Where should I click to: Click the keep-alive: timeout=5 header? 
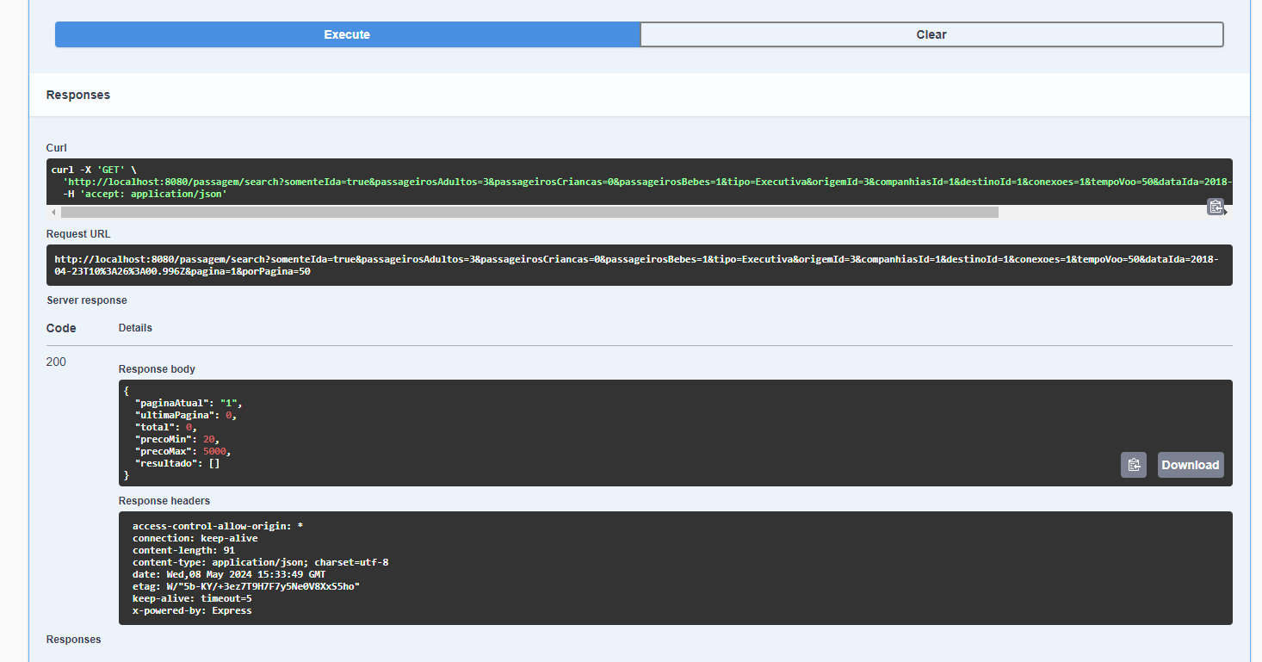(192, 598)
